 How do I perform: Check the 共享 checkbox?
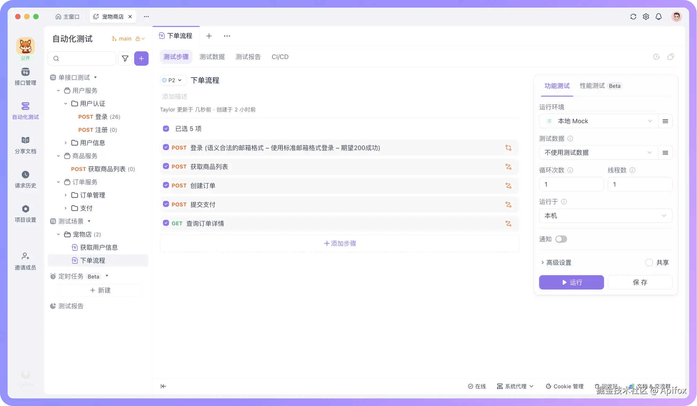649,263
